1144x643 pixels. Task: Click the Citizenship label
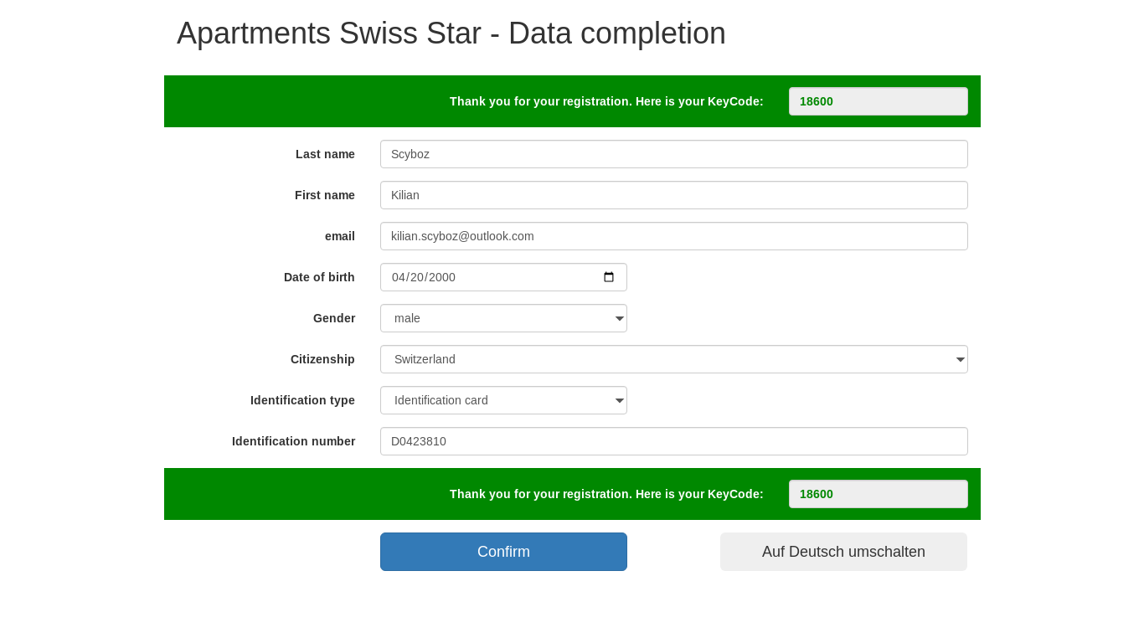(322, 359)
